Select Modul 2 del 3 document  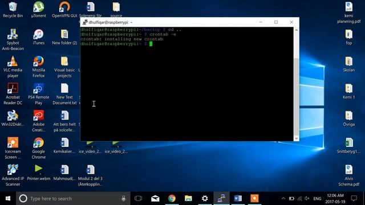[x=90, y=175]
